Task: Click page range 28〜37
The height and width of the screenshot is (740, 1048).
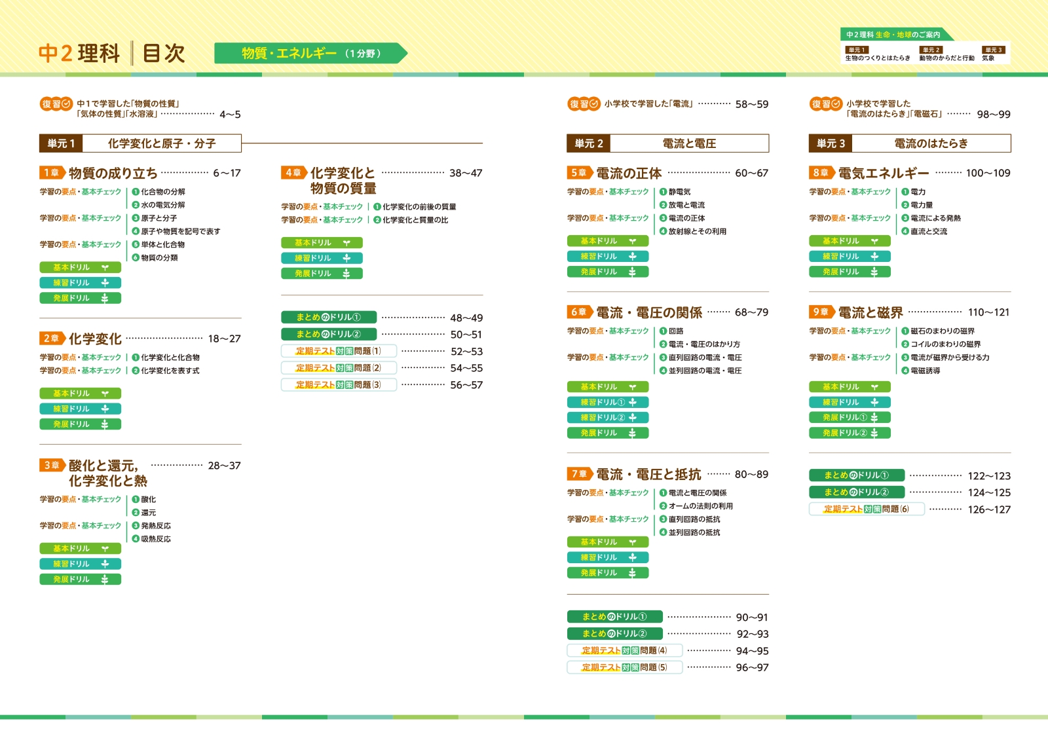Action: click(225, 466)
